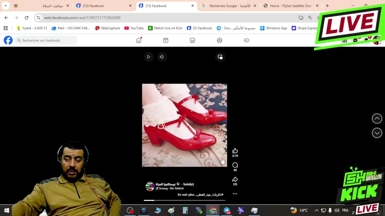Screen dimensions: 385x216
Task: Open Facebook Groups icon
Action: (220, 40)
